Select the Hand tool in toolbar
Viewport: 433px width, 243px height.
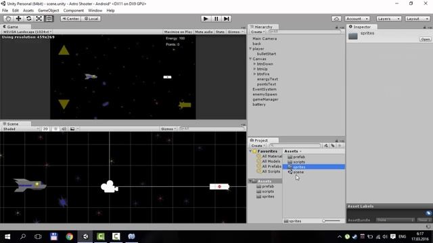[x=8, y=18]
